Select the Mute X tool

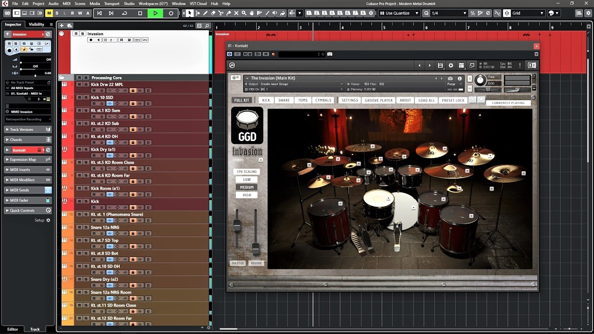coord(236,13)
